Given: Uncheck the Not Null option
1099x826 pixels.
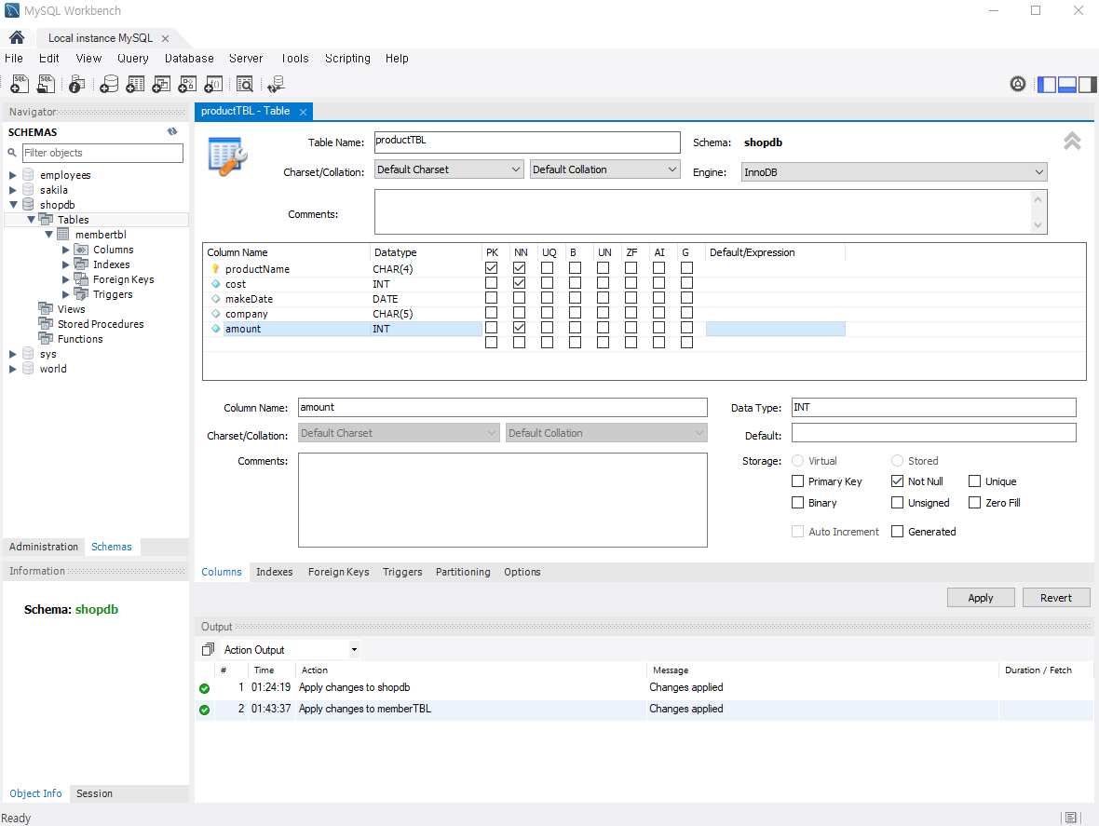Looking at the screenshot, I should (897, 481).
